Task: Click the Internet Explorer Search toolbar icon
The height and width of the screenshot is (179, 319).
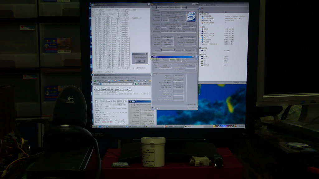Action: click(x=119, y=80)
